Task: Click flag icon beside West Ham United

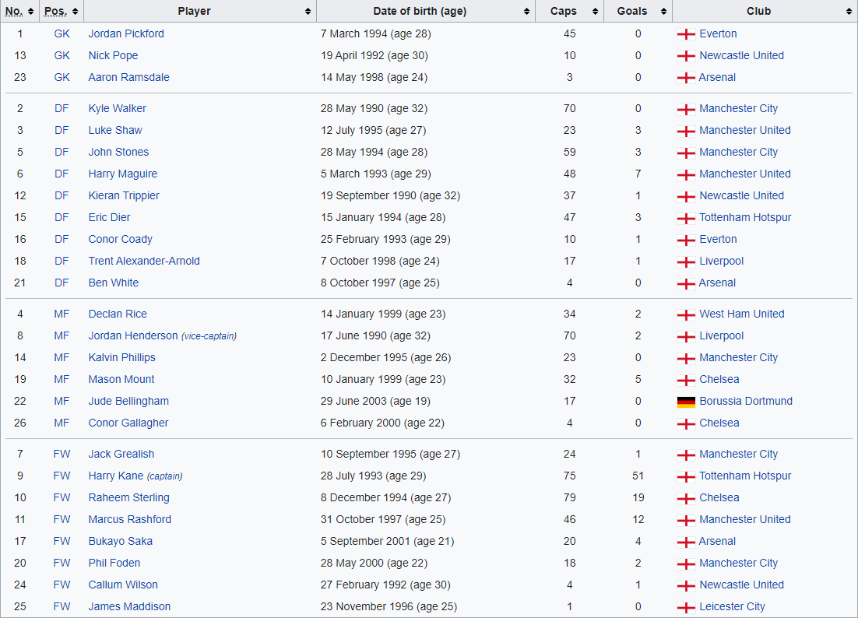Action: coord(685,314)
